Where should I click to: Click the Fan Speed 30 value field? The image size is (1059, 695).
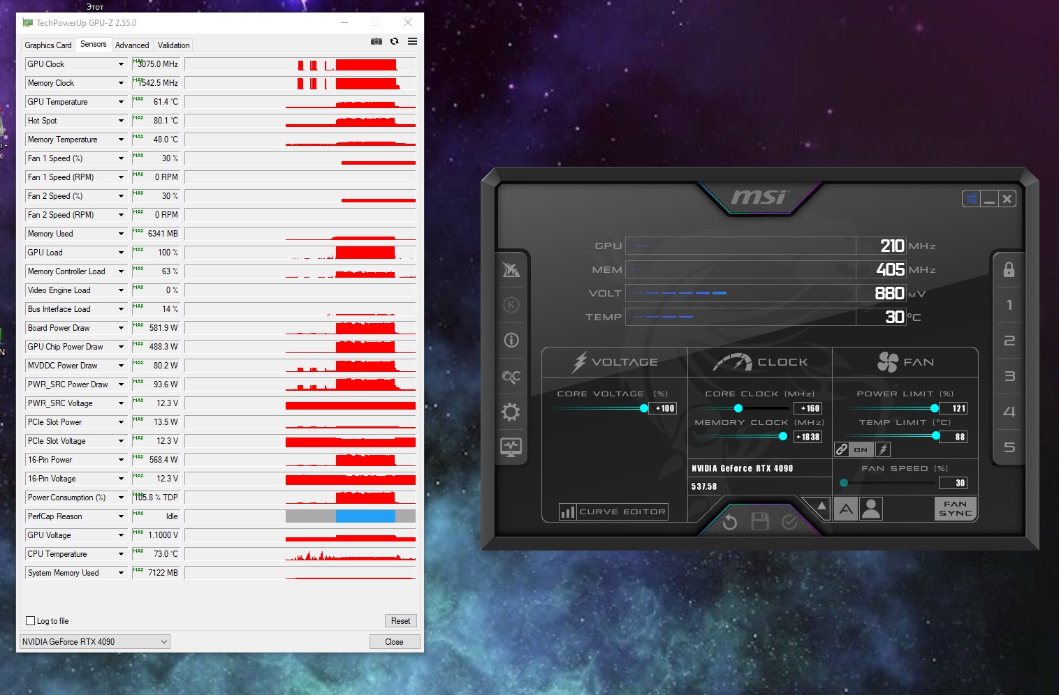pyautogui.click(x=954, y=483)
